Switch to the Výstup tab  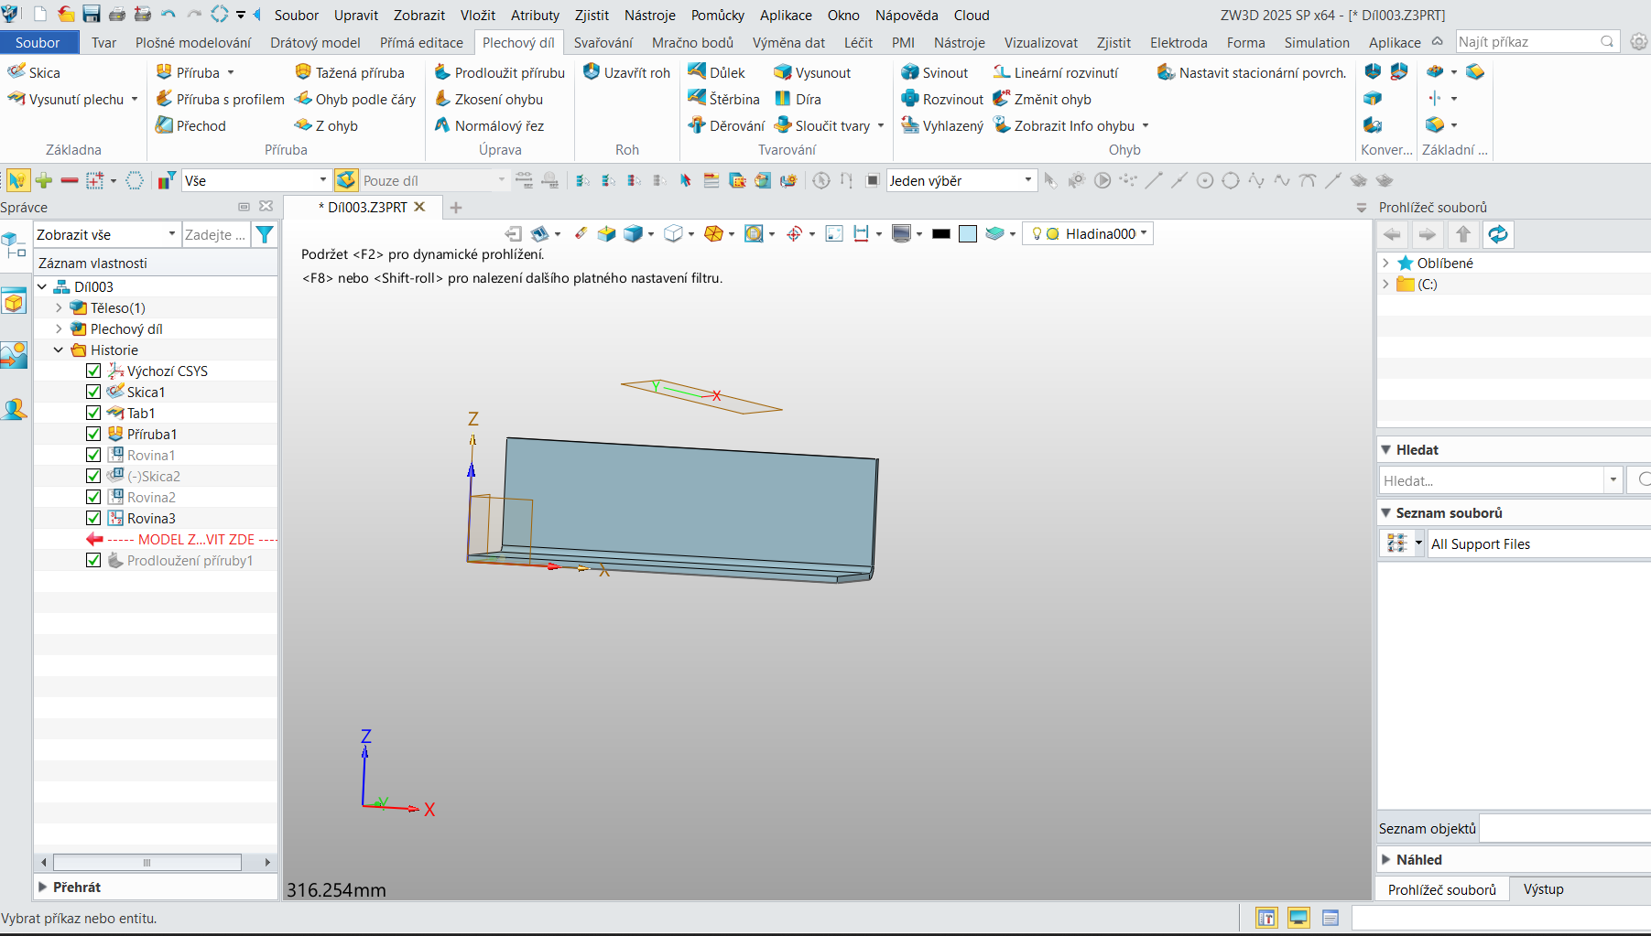(x=1543, y=888)
